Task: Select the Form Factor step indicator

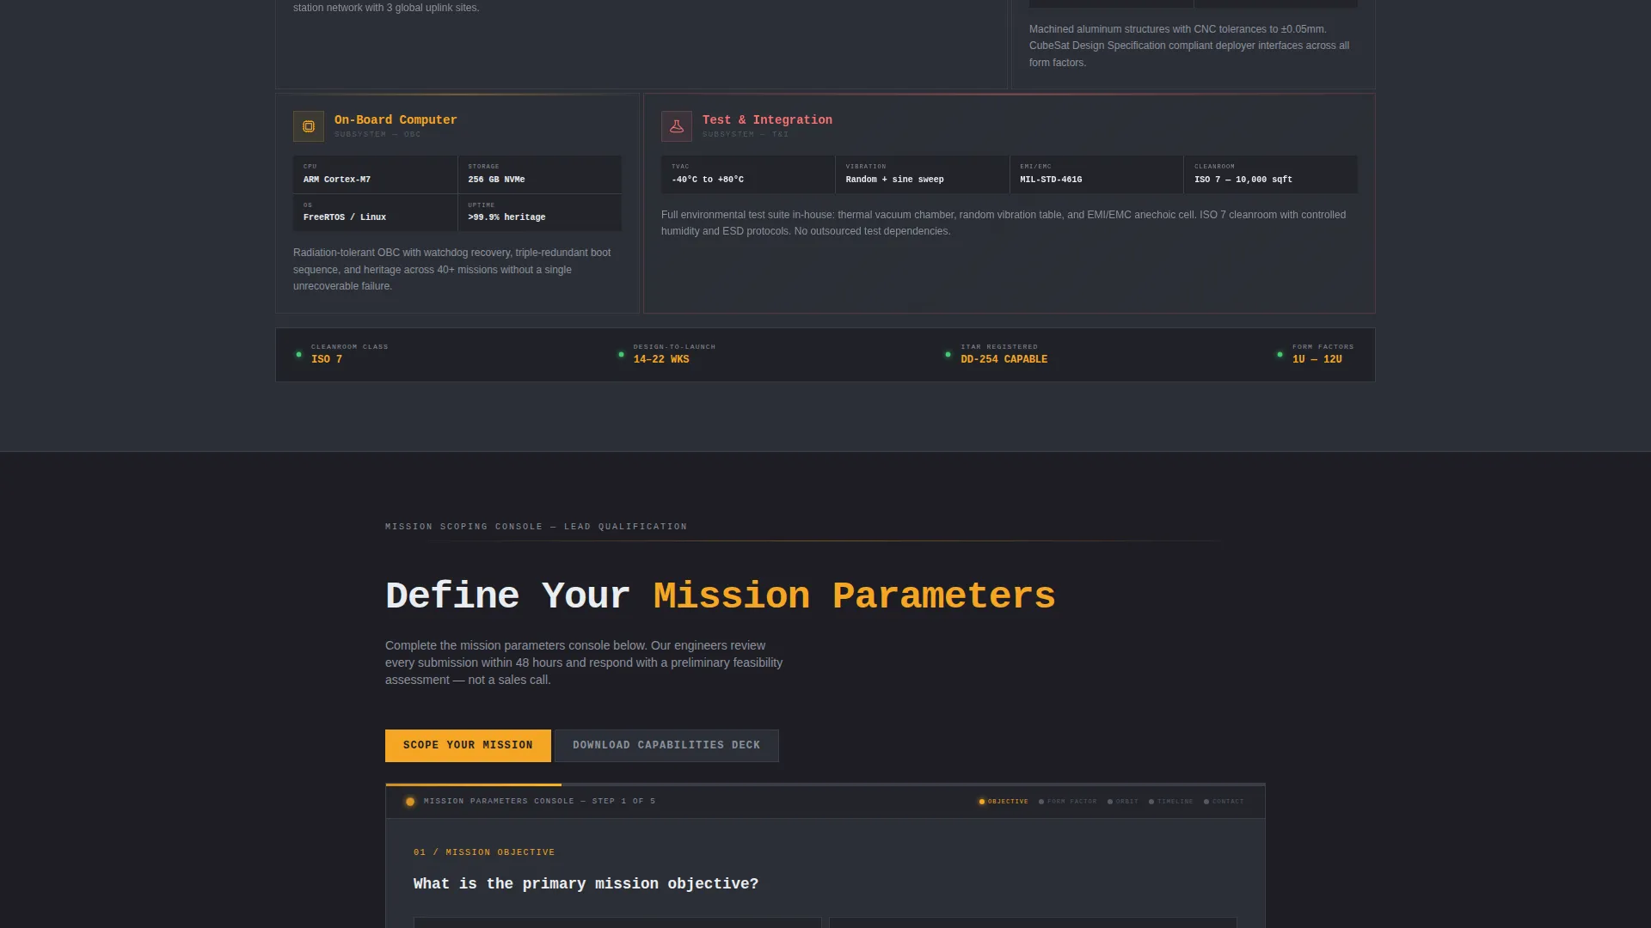Action: tap(1068, 802)
